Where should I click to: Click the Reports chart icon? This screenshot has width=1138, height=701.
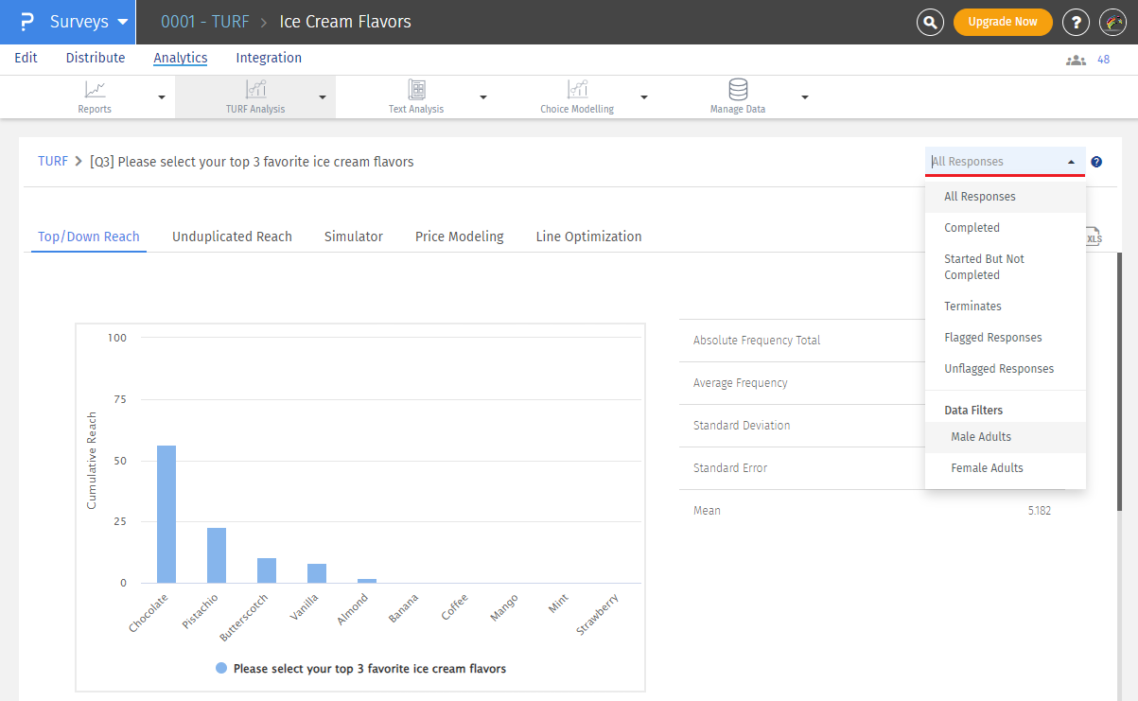95,90
